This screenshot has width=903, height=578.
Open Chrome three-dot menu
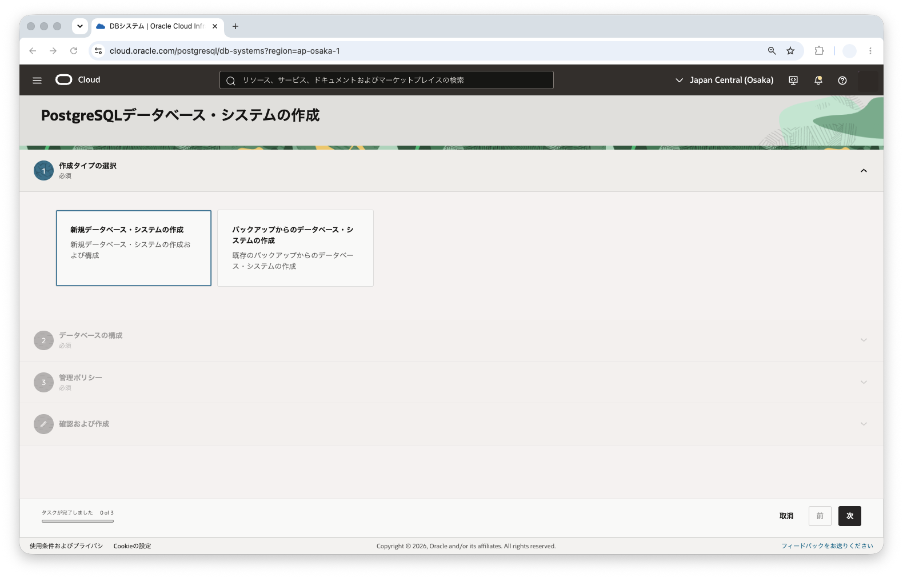(x=870, y=51)
